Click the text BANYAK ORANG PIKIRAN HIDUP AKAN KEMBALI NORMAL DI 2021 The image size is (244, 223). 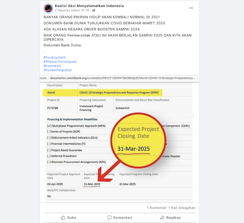pyautogui.click(x=102, y=17)
